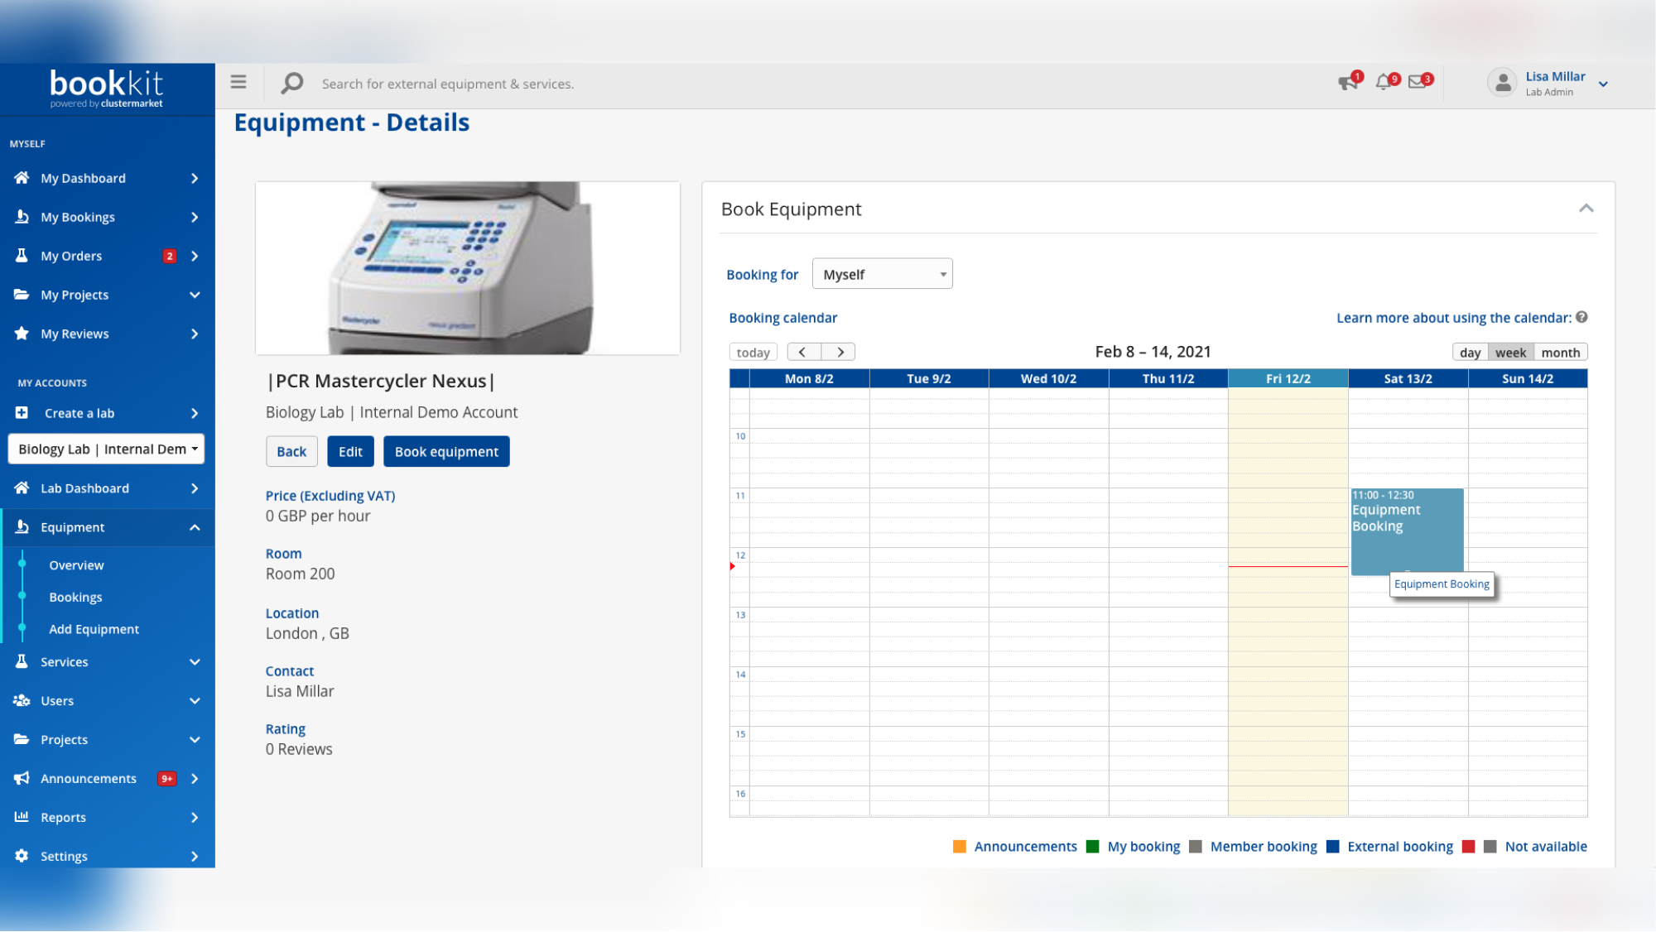1656x932 pixels.
Task: Open the messages envelope icon
Action: pos(1418,82)
